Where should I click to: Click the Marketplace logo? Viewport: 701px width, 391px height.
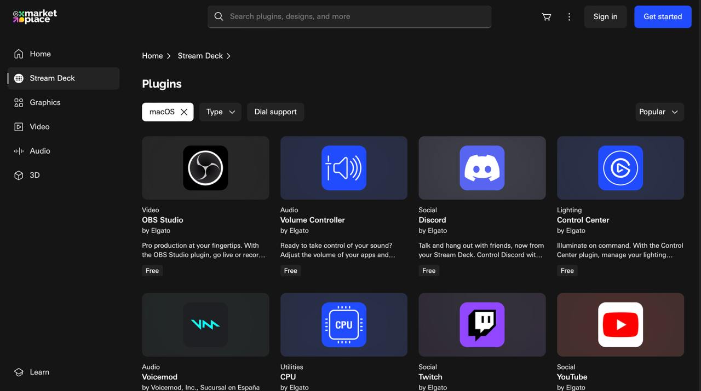point(35,16)
